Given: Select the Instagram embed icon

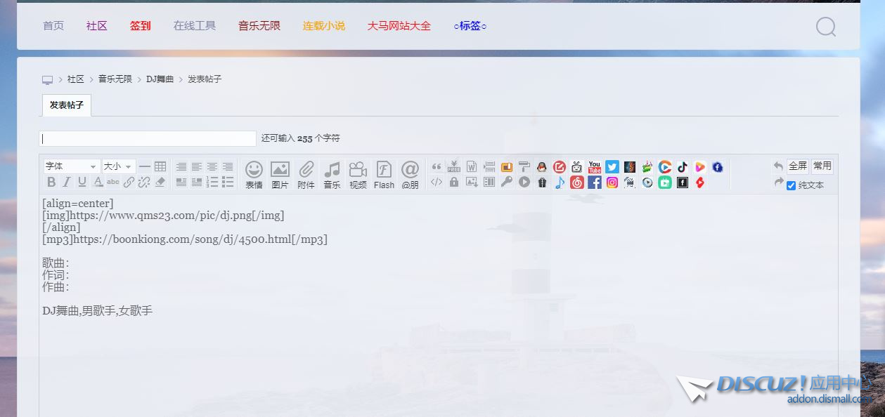Looking at the screenshot, I should [x=612, y=183].
